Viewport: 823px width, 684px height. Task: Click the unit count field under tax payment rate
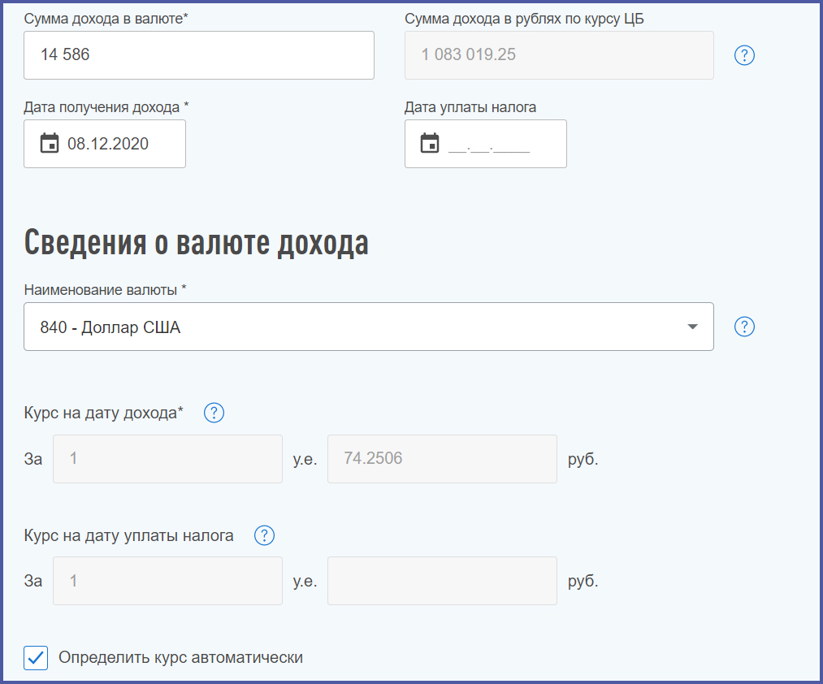(x=167, y=581)
